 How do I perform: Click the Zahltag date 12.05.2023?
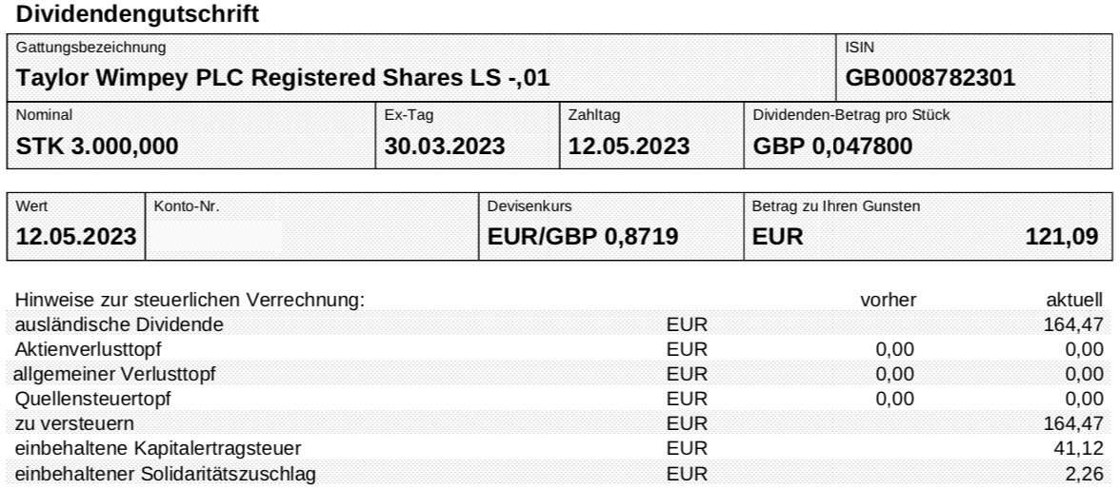click(x=629, y=146)
